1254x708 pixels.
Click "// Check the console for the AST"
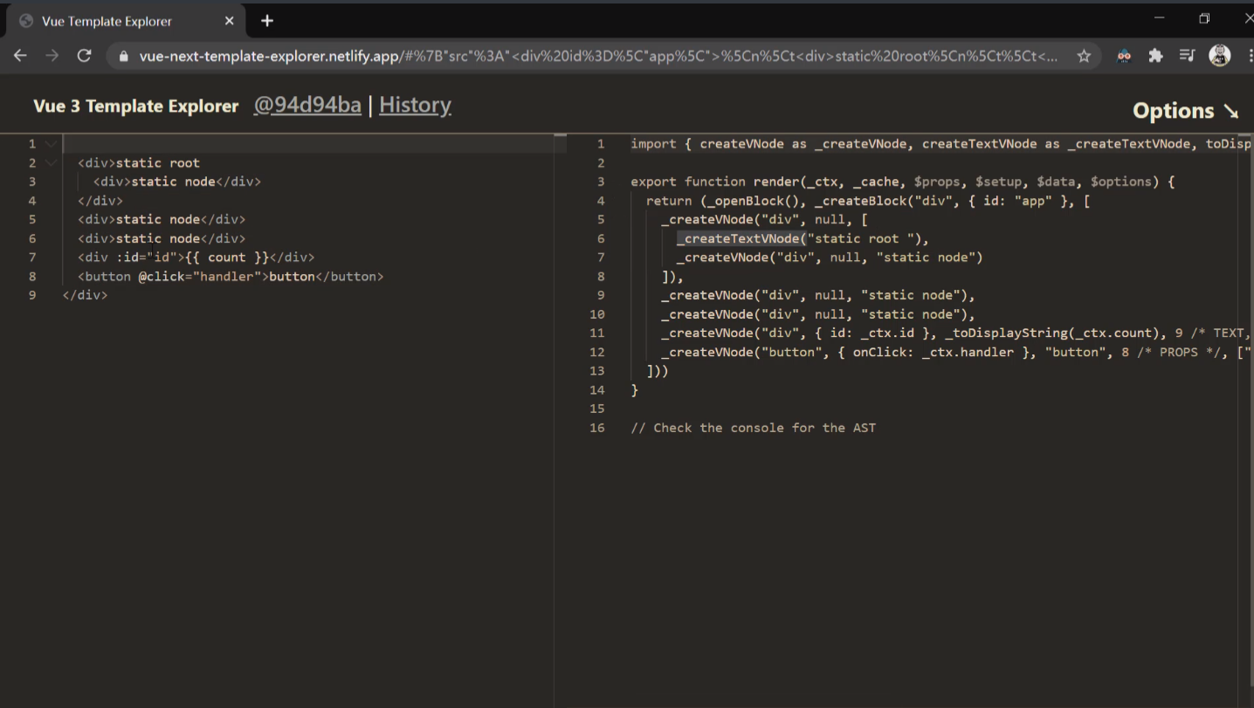click(x=753, y=428)
